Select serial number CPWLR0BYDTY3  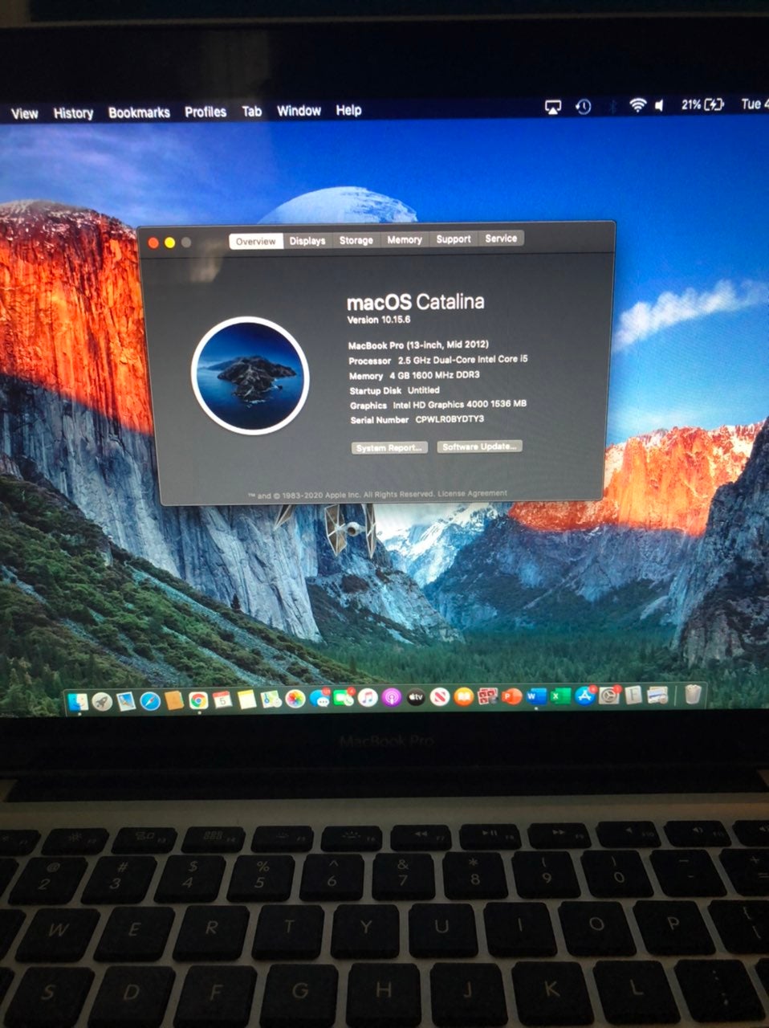coord(450,419)
